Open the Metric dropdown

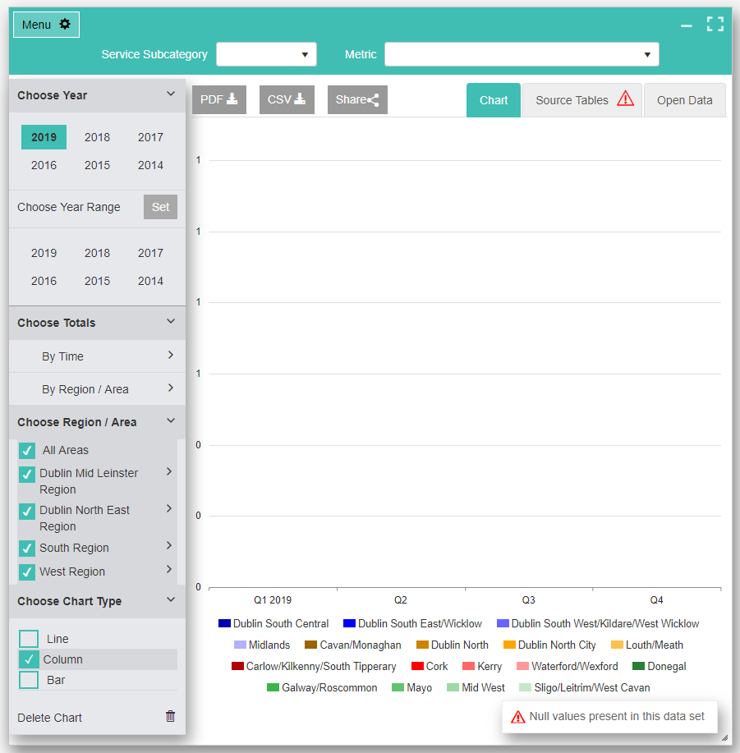click(x=522, y=54)
